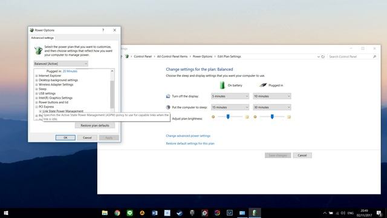Open display-off Plugged in 10 minutes dropdown

click(x=272, y=96)
